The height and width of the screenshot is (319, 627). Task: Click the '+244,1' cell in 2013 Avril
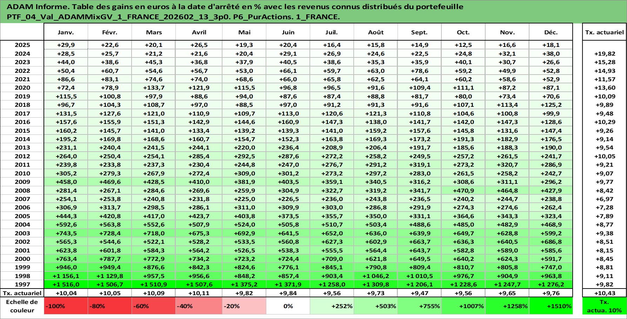pyautogui.click(x=199, y=147)
